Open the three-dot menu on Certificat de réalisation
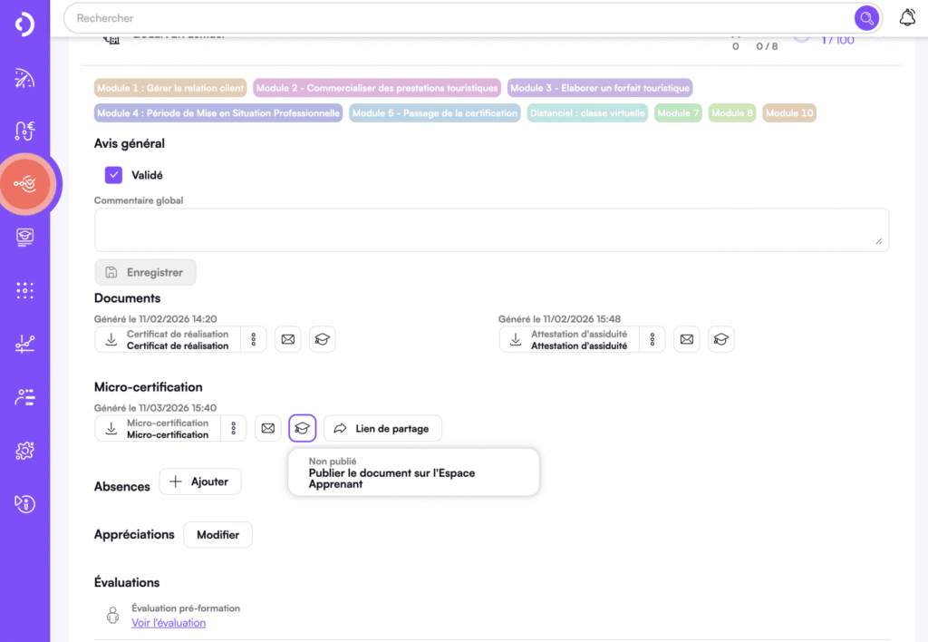Screen dimensions: 928x642 pyautogui.click(x=253, y=338)
